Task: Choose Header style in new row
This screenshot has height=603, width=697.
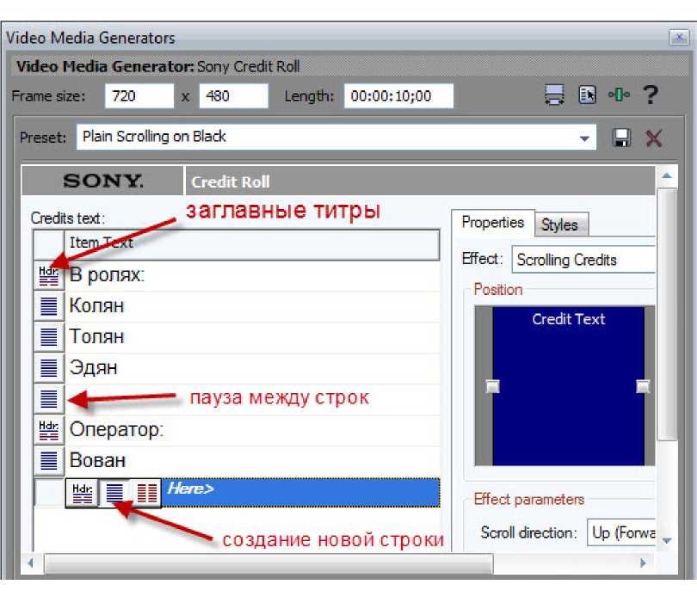Action: 83,493
